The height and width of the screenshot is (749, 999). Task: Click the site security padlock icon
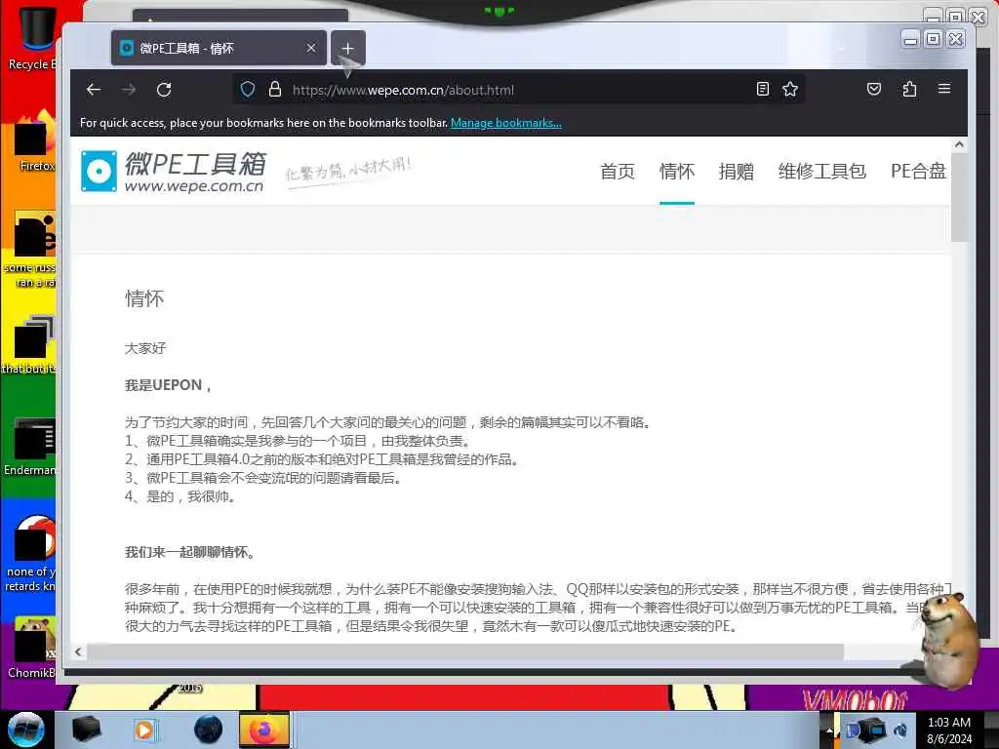tap(274, 89)
